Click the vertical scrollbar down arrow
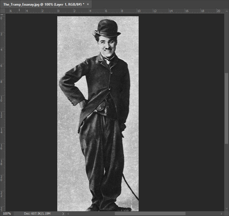The height and width of the screenshot is (216, 229). pyautogui.click(x=226, y=208)
